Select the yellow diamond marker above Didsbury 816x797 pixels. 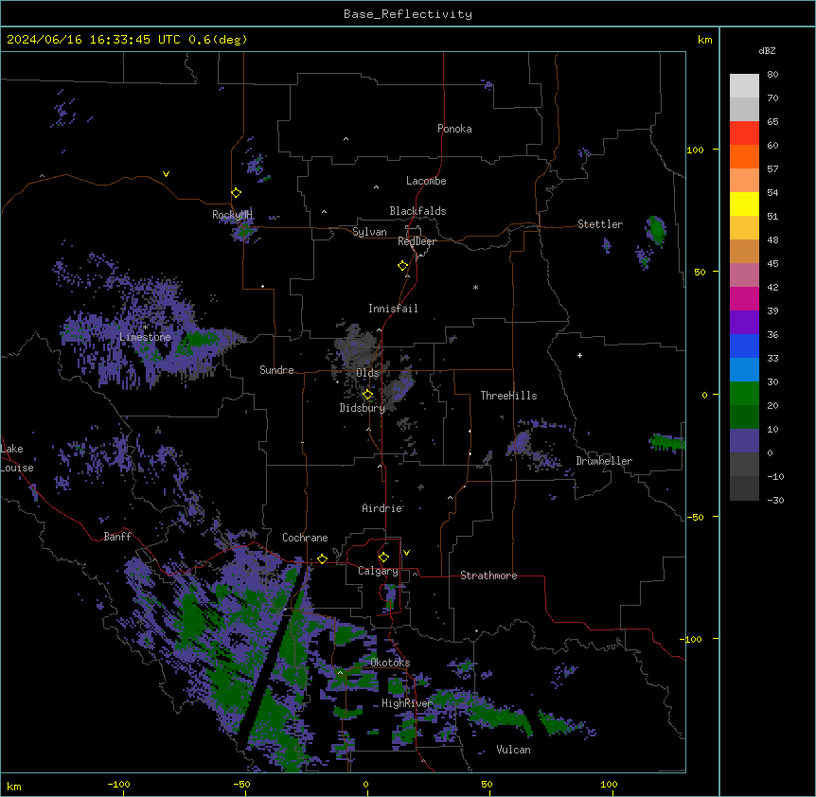(x=367, y=395)
